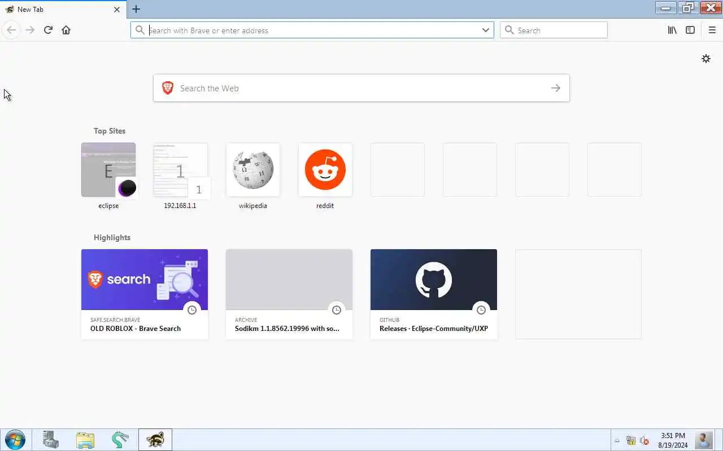Open the clock showing 3:51 PM
Image resolution: width=723 pixels, height=451 pixels.
tap(673, 440)
